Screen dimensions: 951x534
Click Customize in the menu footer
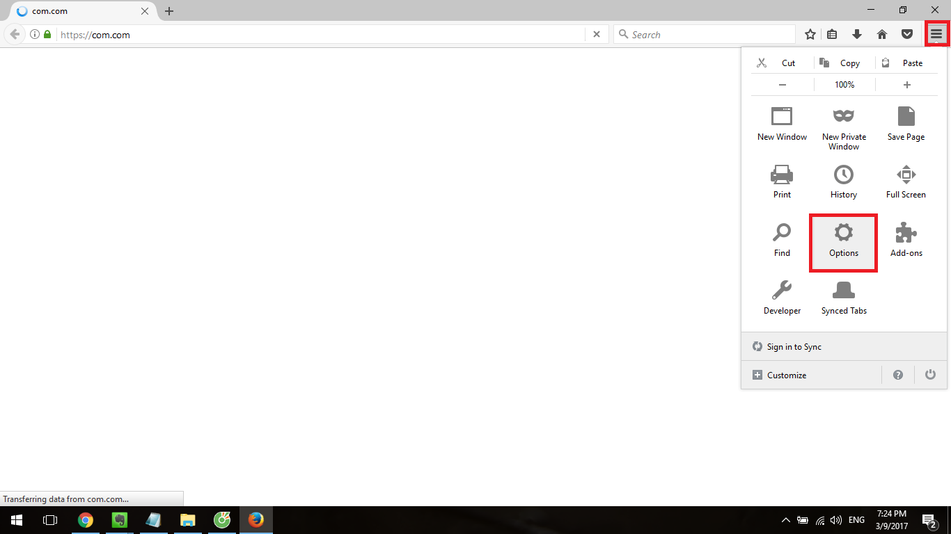pyautogui.click(x=812, y=375)
